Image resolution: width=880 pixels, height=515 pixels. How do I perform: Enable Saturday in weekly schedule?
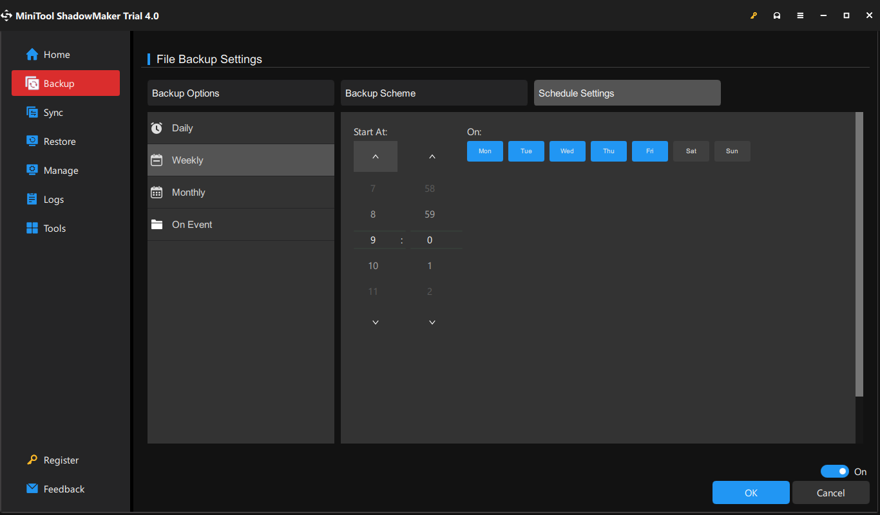691,151
